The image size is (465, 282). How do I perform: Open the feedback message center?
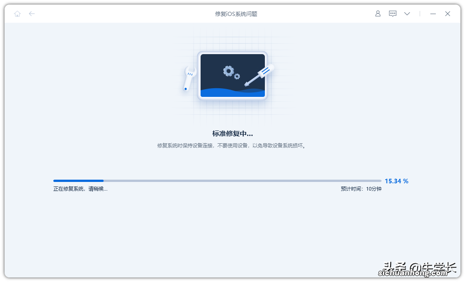click(x=393, y=14)
